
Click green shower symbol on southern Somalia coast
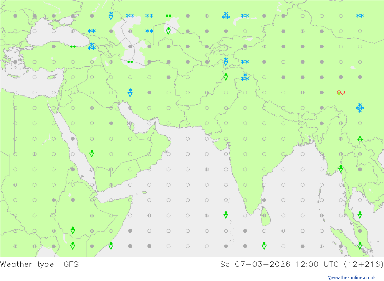111,245
